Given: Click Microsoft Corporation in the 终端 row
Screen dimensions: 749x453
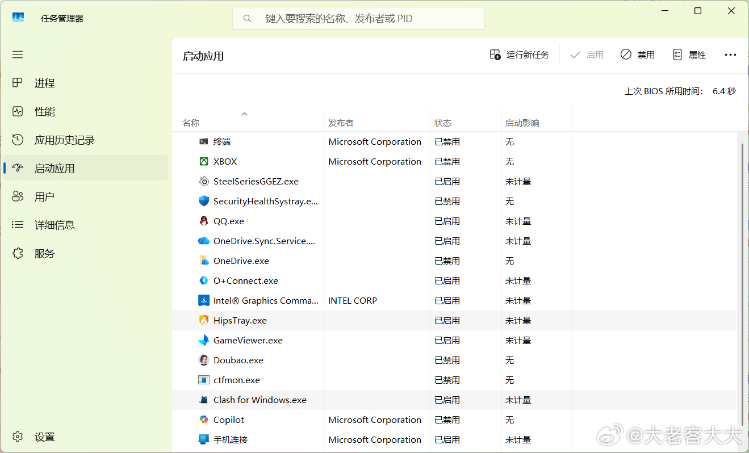Looking at the screenshot, I should pyautogui.click(x=375, y=141).
